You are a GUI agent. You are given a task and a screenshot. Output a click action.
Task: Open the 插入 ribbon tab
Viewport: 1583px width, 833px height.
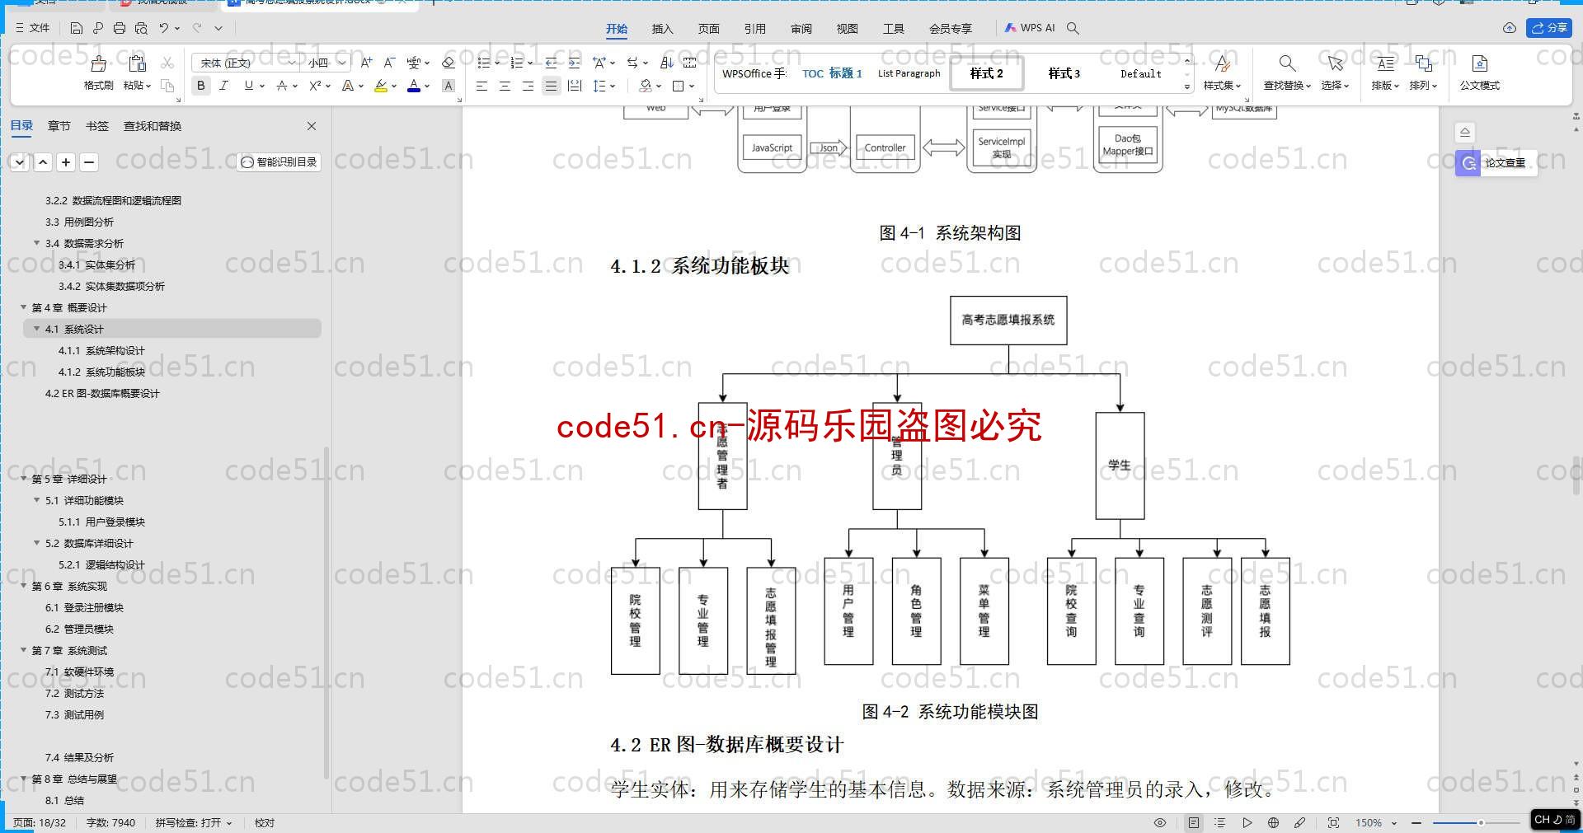click(662, 29)
